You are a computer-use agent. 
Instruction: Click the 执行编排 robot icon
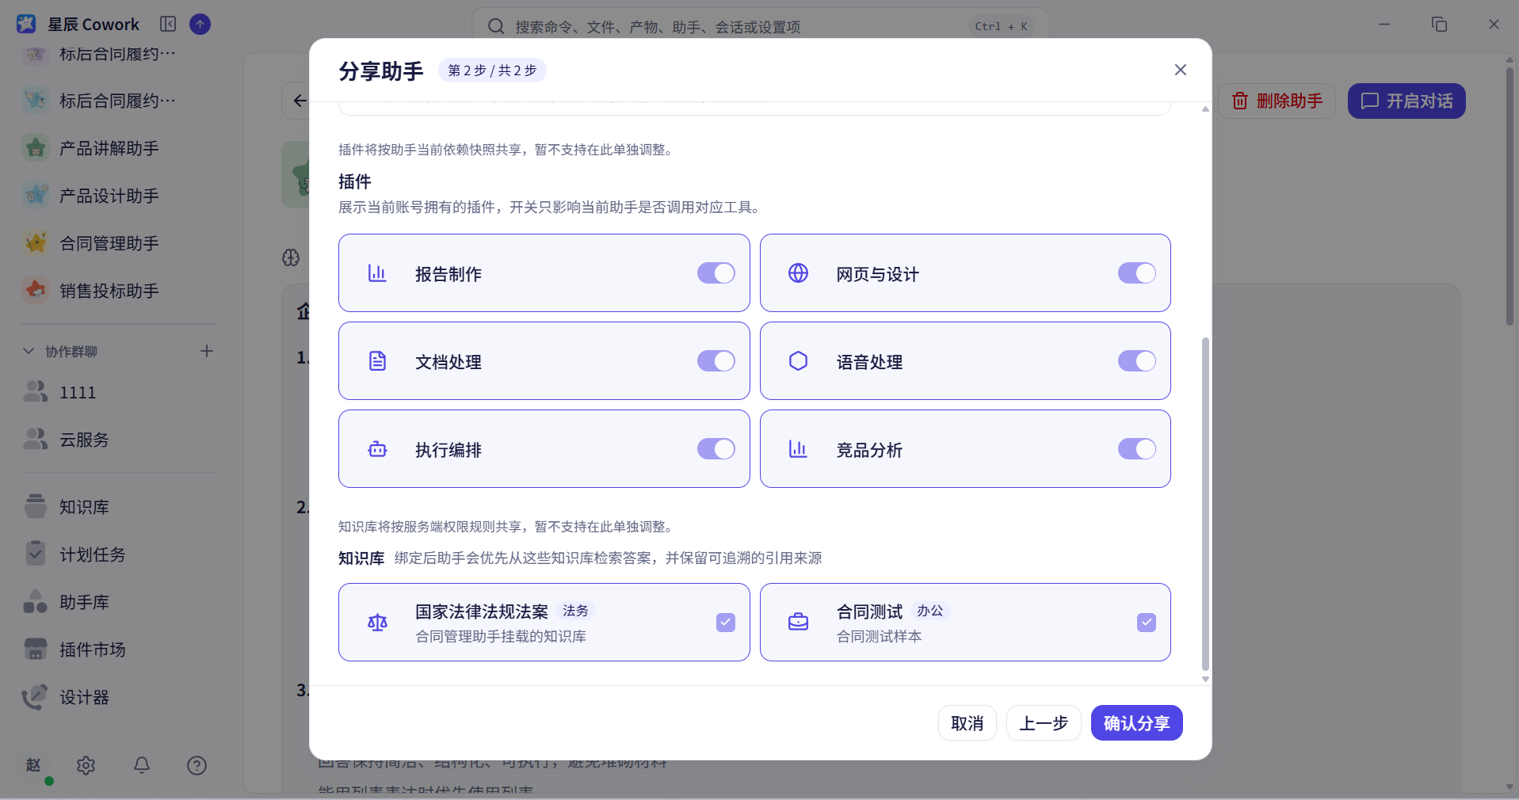(x=377, y=449)
